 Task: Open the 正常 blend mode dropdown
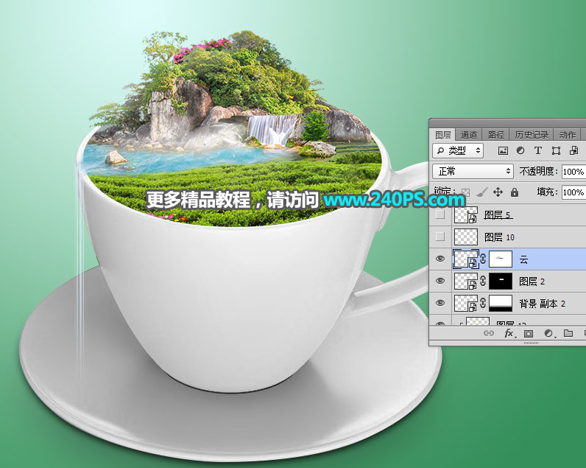point(473,171)
